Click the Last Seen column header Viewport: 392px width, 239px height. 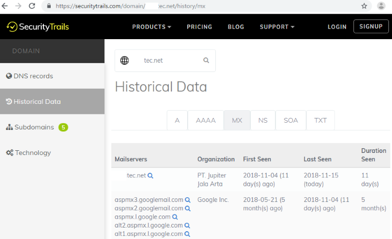(317, 159)
